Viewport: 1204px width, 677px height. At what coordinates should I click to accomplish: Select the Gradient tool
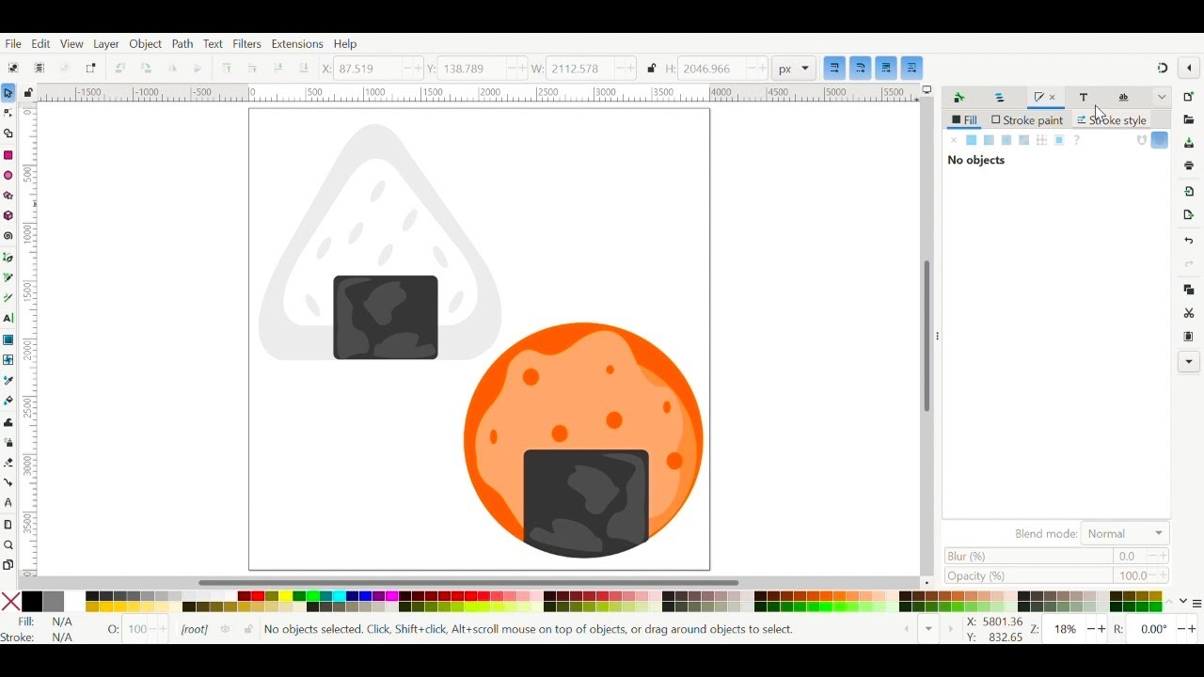click(8, 339)
